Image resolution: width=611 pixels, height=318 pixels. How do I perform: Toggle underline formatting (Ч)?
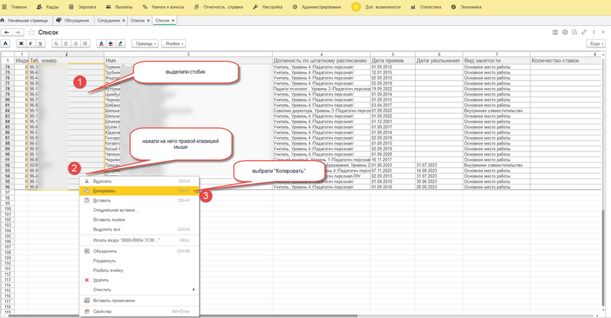tap(40, 44)
